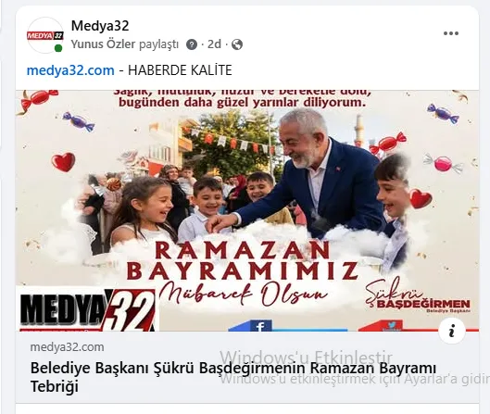Click the MEDYA 32 logo overlay
Image resolution: width=490 pixels, height=414 pixels.
pyautogui.click(x=87, y=308)
